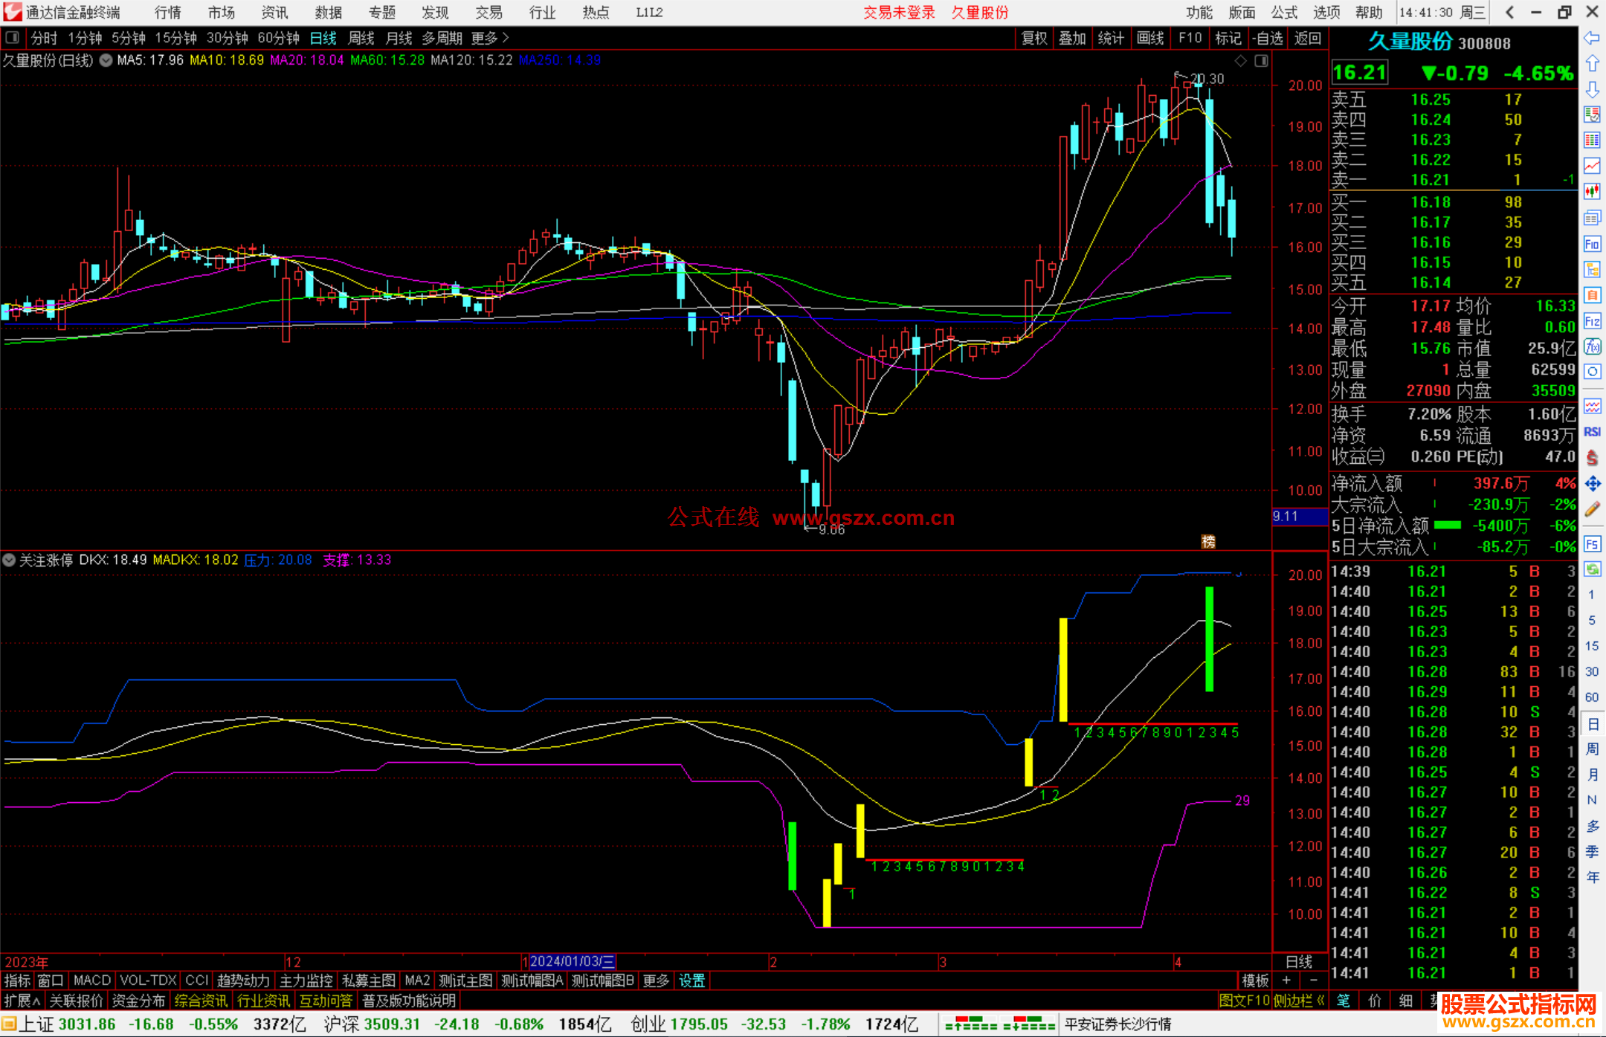Click the 设置 indicator settings link
The height and width of the screenshot is (1037, 1606).
point(691,981)
